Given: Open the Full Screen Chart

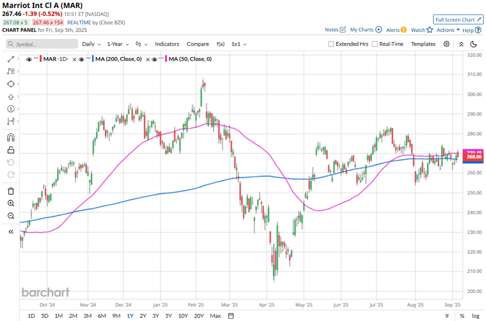Looking at the screenshot, I should pyautogui.click(x=458, y=20).
